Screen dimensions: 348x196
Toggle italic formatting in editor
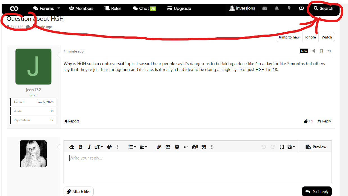(89, 147)
